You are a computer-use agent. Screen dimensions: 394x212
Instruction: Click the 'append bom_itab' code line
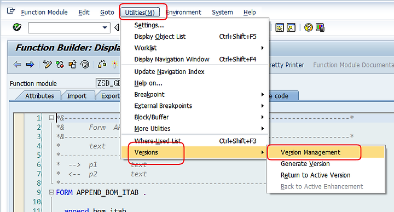95,210
